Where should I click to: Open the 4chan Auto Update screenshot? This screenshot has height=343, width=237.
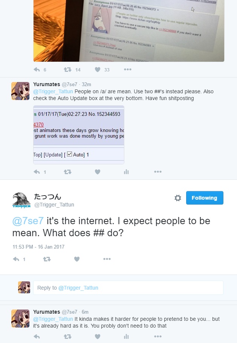[79, 135]
